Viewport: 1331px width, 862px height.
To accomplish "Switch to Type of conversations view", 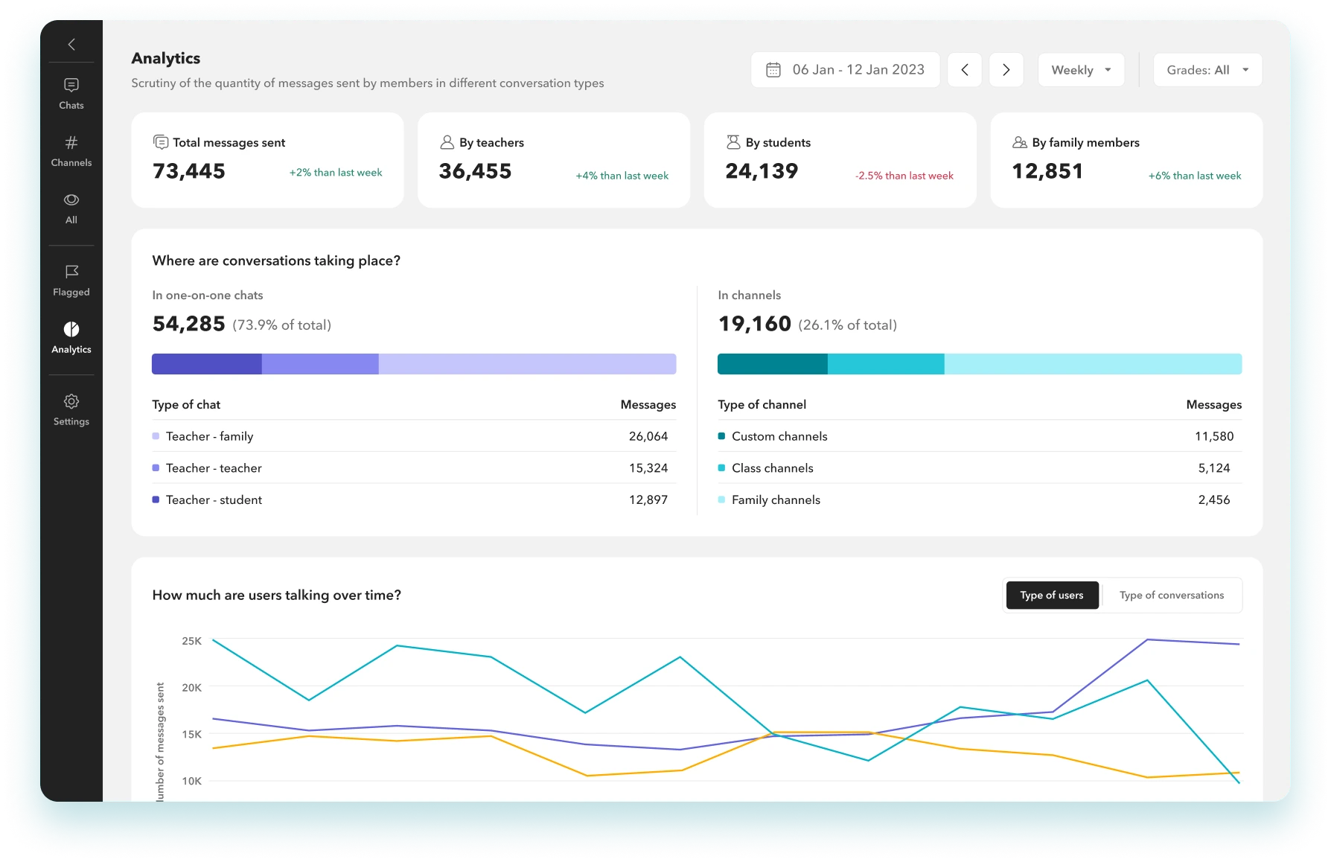I will pyautogui.click(x=1171, y=596).
